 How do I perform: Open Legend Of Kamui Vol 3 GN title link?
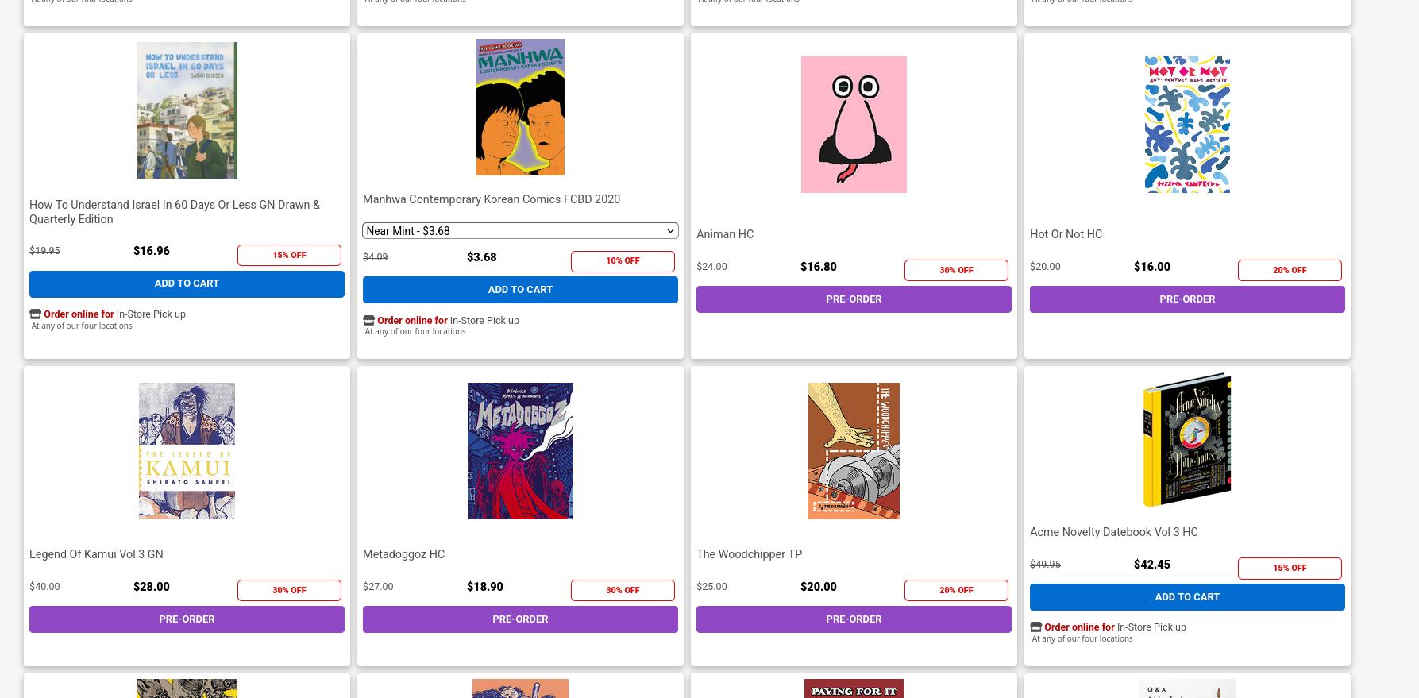pyautogui.click(x=96, y=554)
